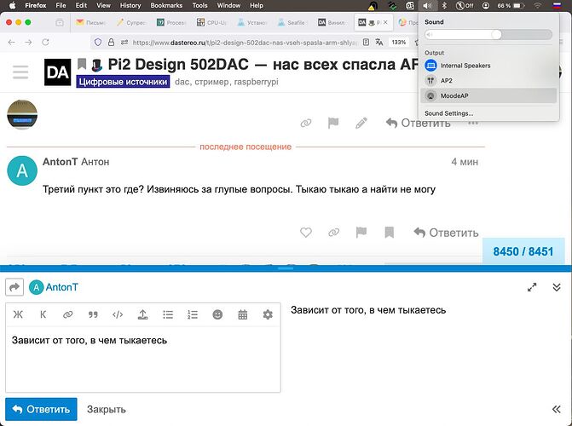This screenshot has width=572, height=426.
Task: Open the upload file icon in the editor
Action: (142, 314)
